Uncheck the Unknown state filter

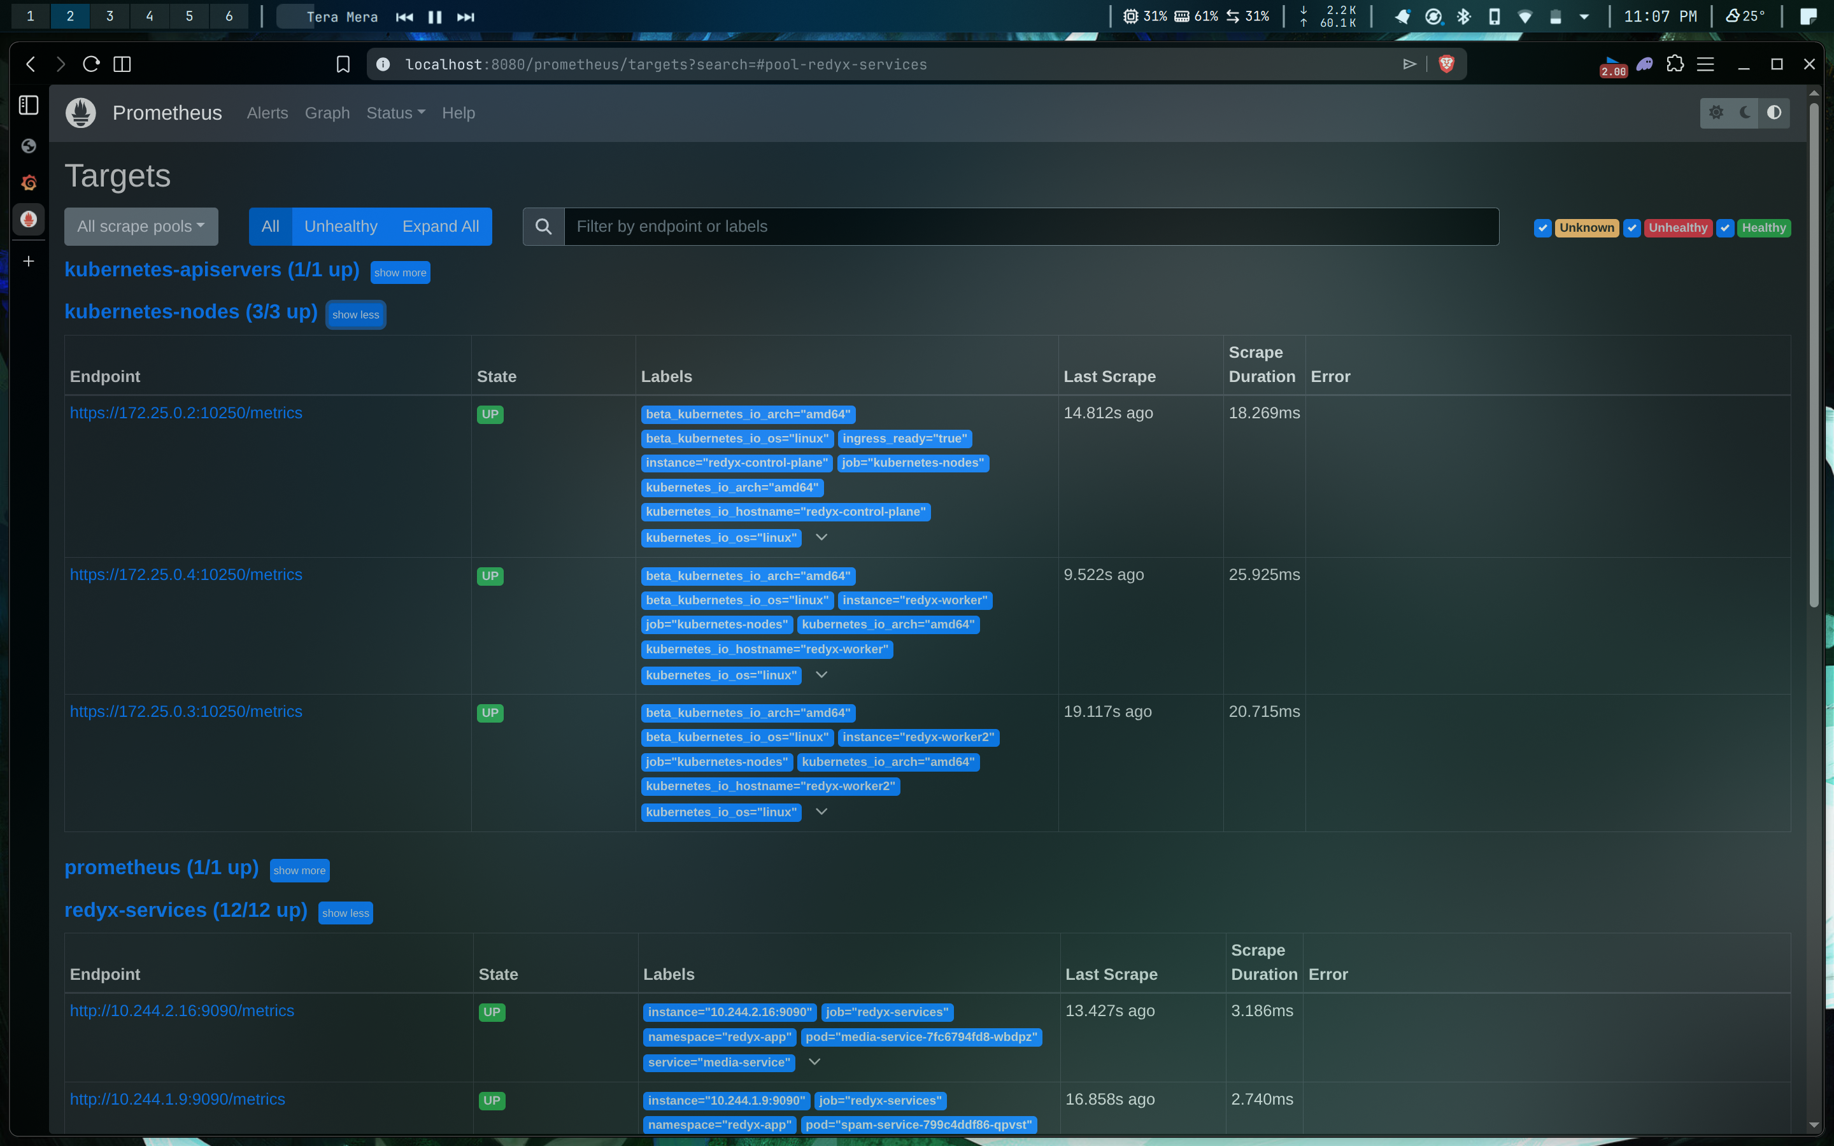[x=1542, y=228]
